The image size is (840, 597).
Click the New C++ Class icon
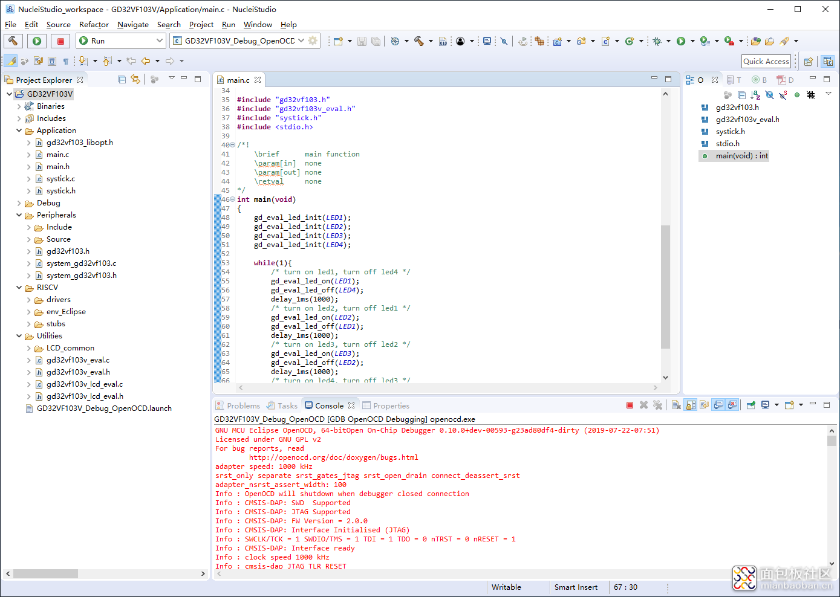(x=629, y=41)
